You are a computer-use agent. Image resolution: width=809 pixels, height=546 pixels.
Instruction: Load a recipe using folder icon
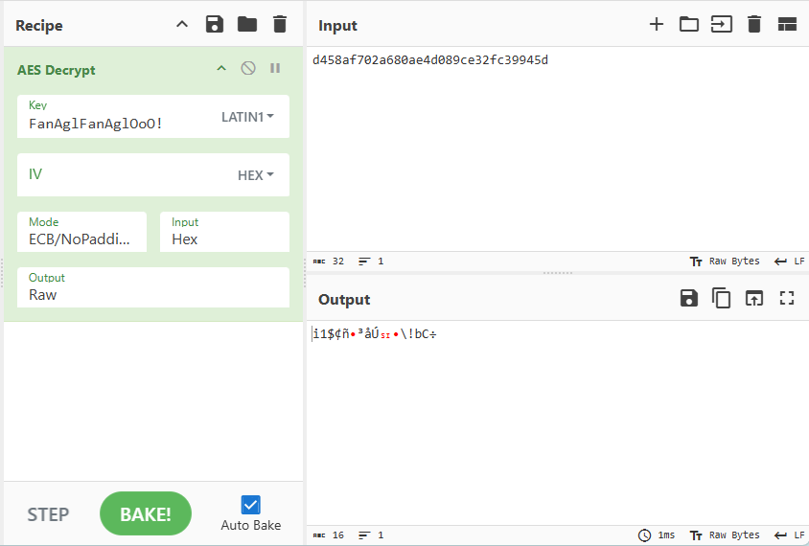click(x=247, y=24)
